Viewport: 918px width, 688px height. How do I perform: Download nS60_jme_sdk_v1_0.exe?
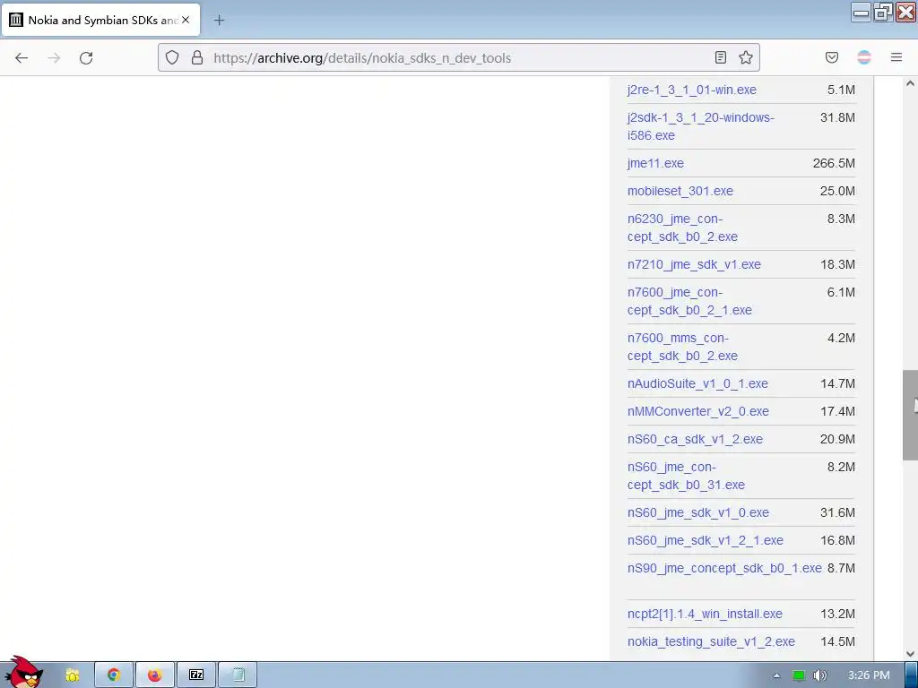click(697, 512)
